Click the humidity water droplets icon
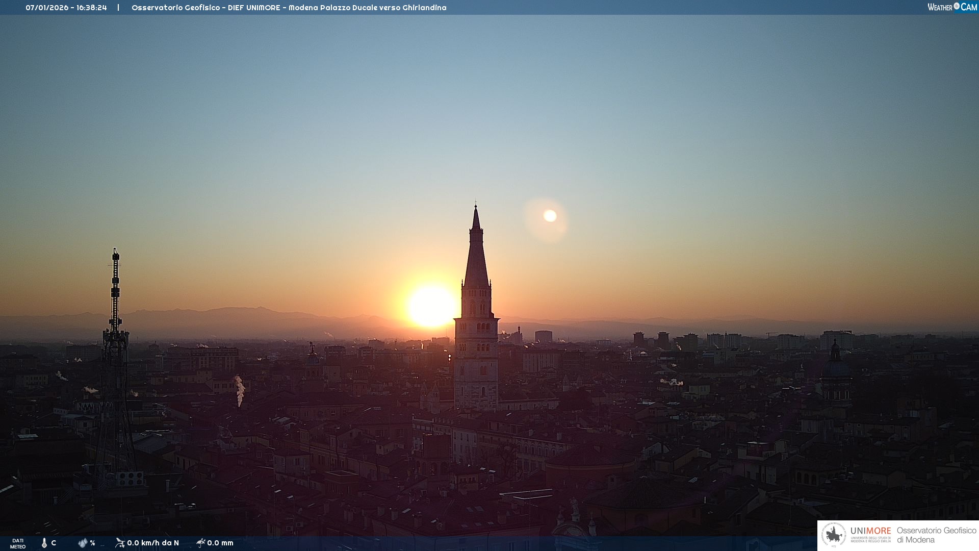Screen dimensions: 979x551 pyautogui.click(x=83, y=543)
